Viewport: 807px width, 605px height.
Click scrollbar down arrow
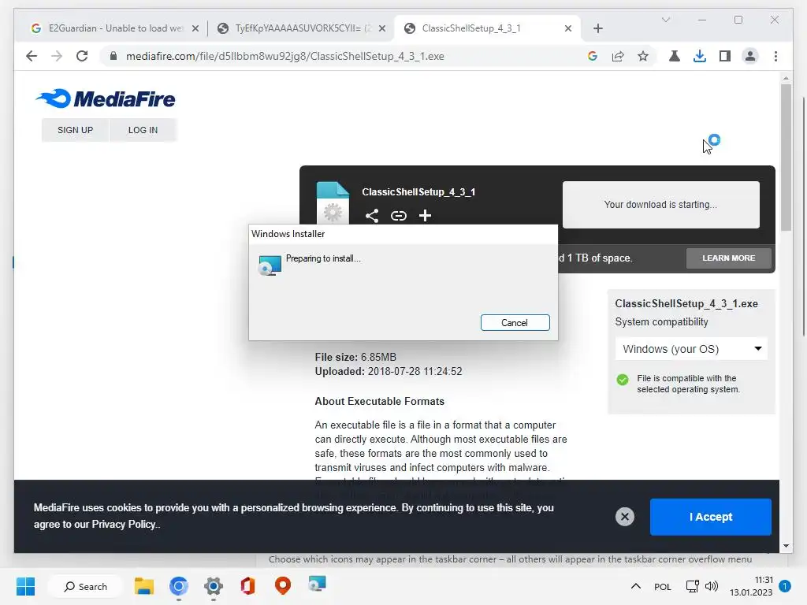[x=786, y=546]
